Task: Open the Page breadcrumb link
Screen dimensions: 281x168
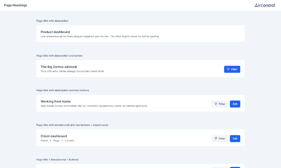Action: pyautogui.click(x=56, y=141)
